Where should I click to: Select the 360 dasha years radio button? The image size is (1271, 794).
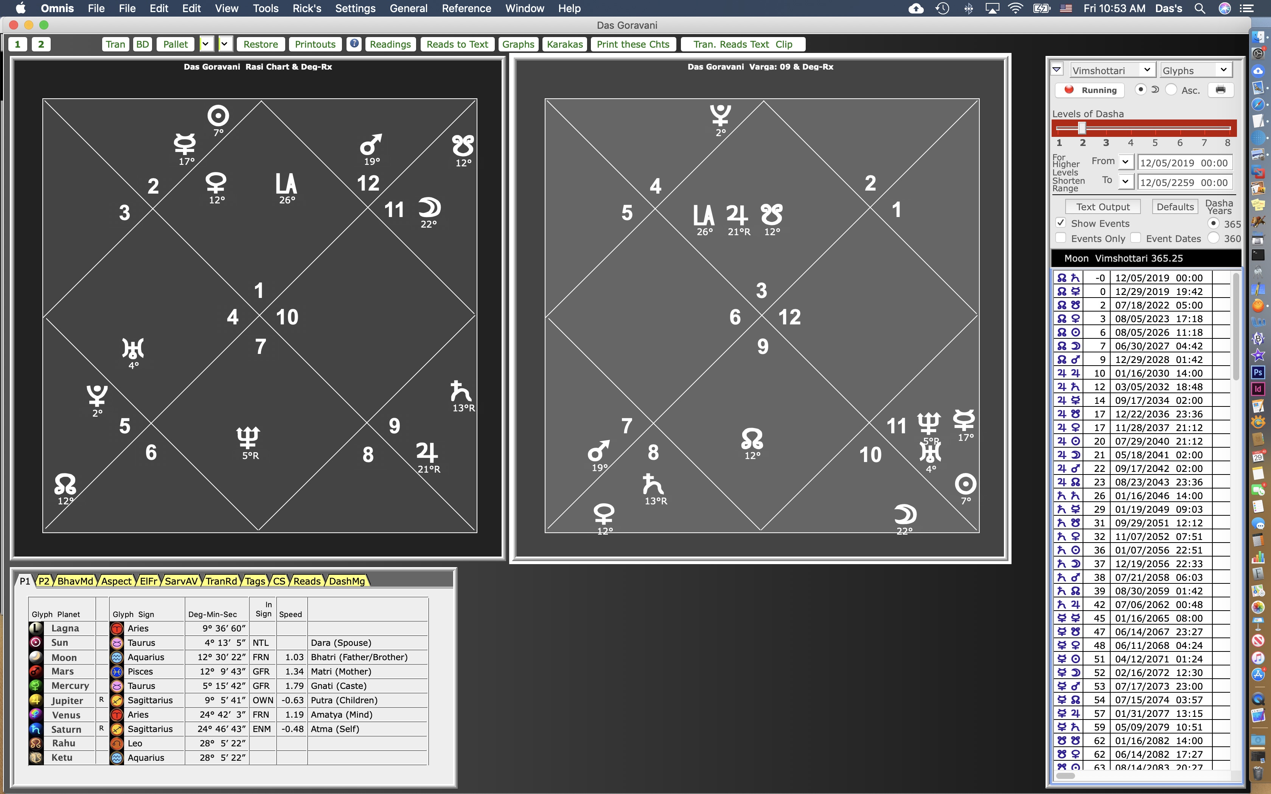(1213, 238)
